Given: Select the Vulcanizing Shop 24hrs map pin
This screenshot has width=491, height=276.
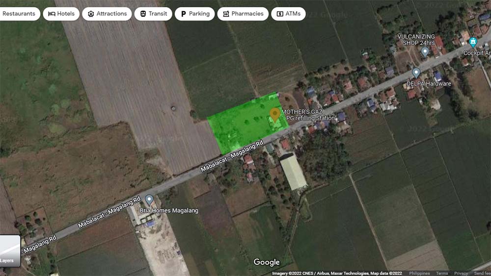Looking at the screenshot, I should pos(425,51).
